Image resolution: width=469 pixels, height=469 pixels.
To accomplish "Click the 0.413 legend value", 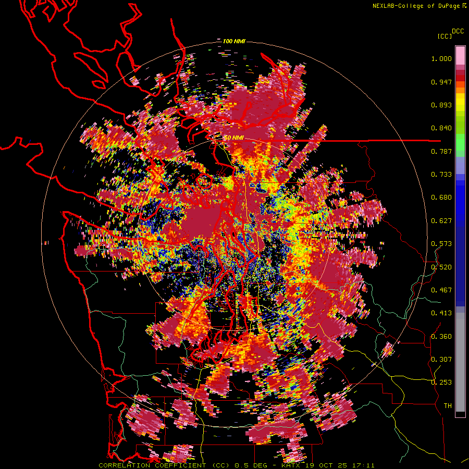I will pyautogui.click(x=441, y=313).
